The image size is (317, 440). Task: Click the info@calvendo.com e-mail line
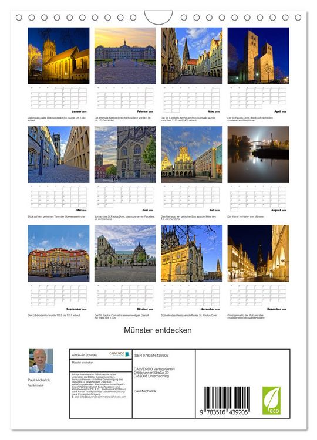(99, 397)
